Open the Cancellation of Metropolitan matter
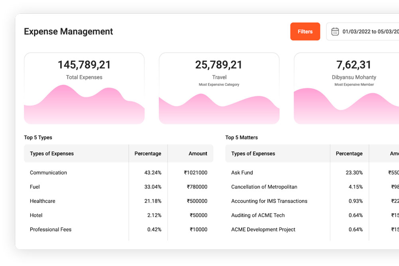 click(264, 187)
